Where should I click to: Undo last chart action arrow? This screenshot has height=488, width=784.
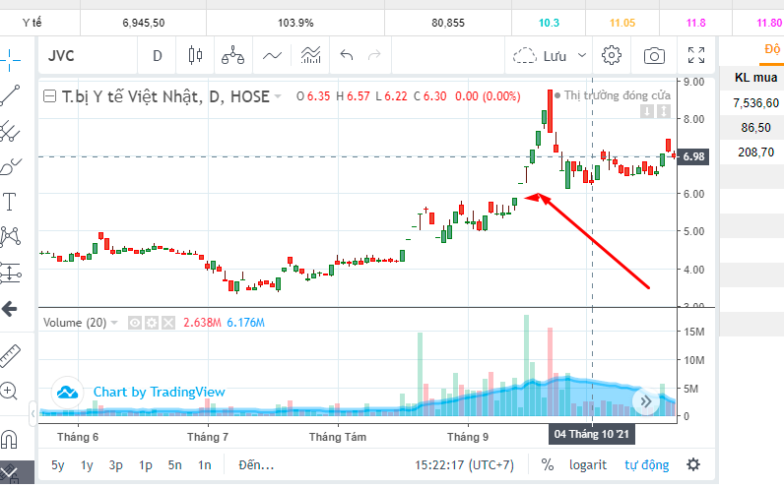click(x=347, y=55)
